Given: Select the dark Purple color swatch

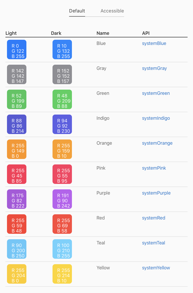Looking at the screenshot, I should point(62,199).
